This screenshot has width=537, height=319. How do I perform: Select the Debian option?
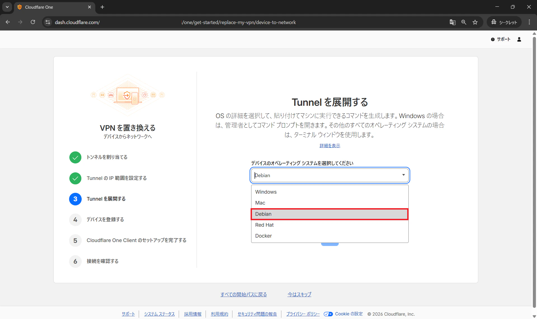coord(330,214)
